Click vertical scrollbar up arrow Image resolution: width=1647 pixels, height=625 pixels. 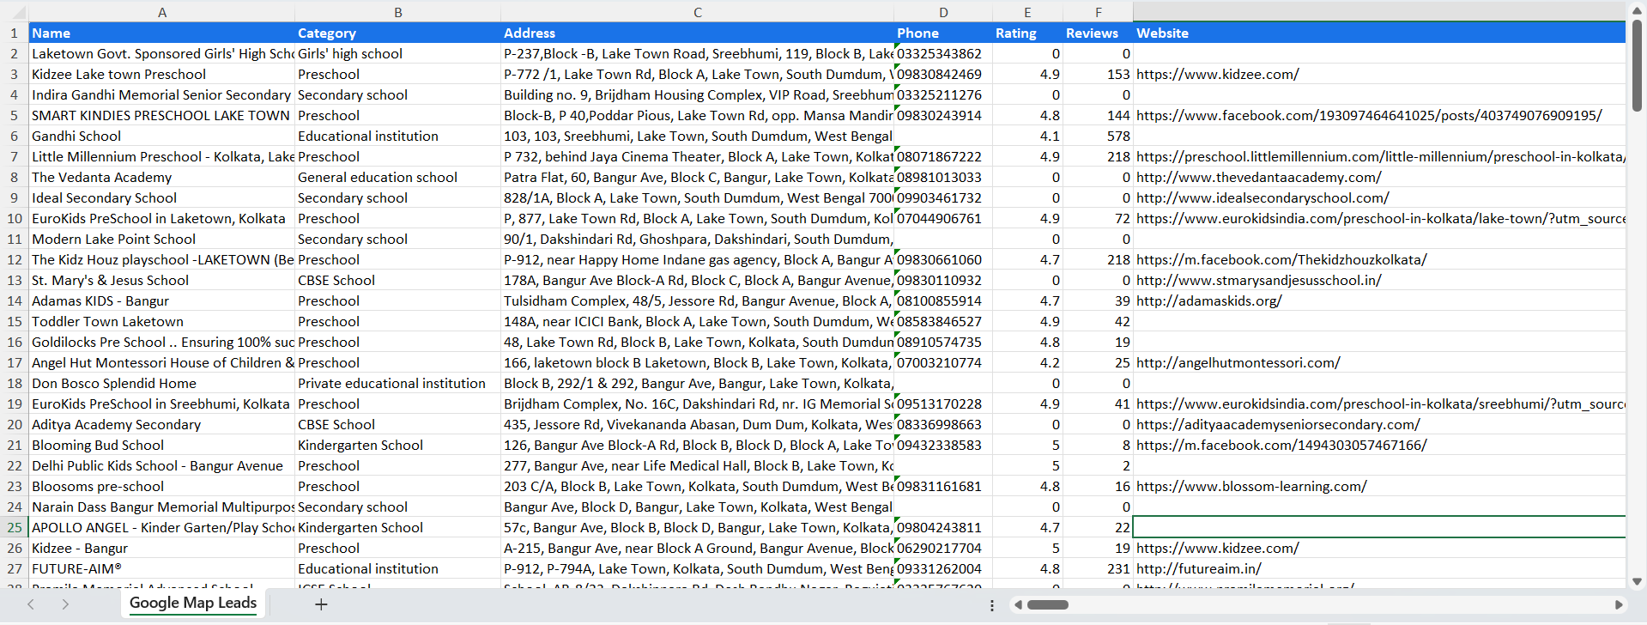pyautogui.click(x=1638, y=9)
